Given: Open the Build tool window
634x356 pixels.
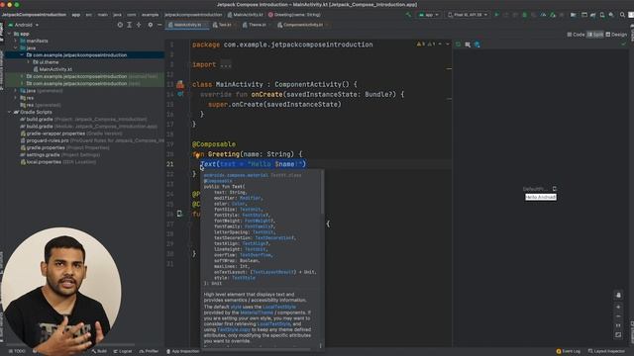Looking at the screenshot, I should [99, 351].
